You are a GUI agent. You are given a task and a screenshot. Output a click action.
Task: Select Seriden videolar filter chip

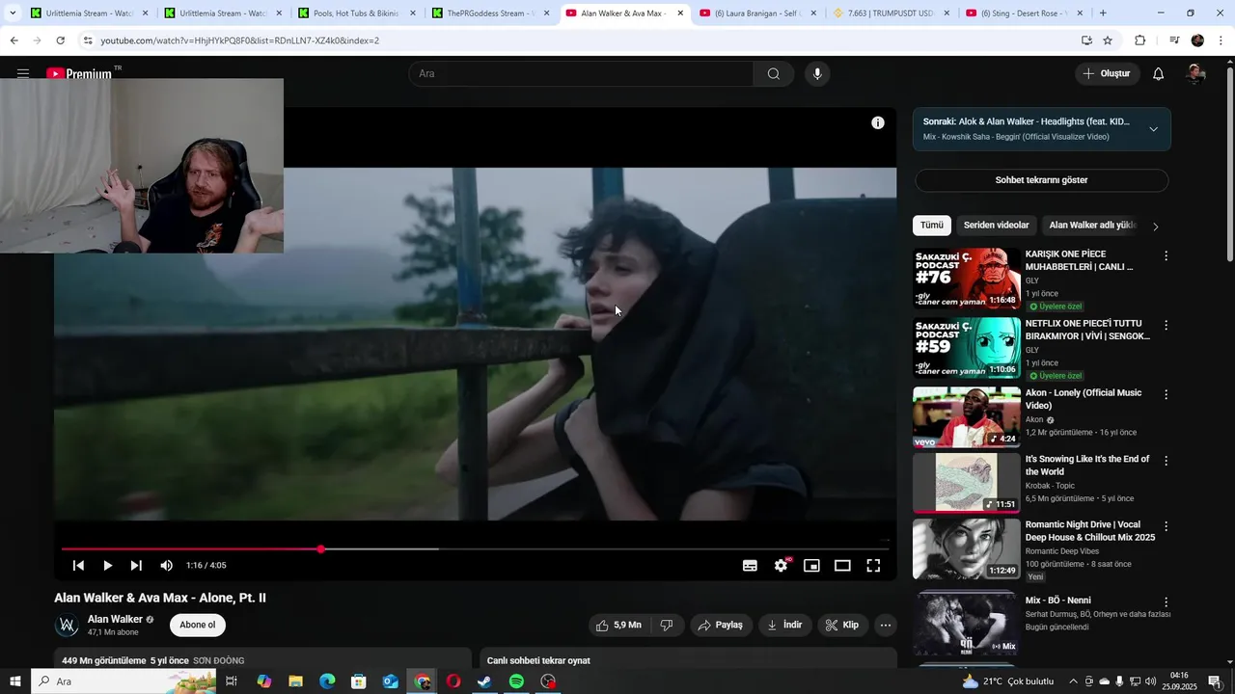coord(997,226)
